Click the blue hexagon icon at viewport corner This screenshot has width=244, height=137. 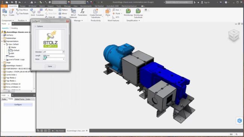point(239,121)
